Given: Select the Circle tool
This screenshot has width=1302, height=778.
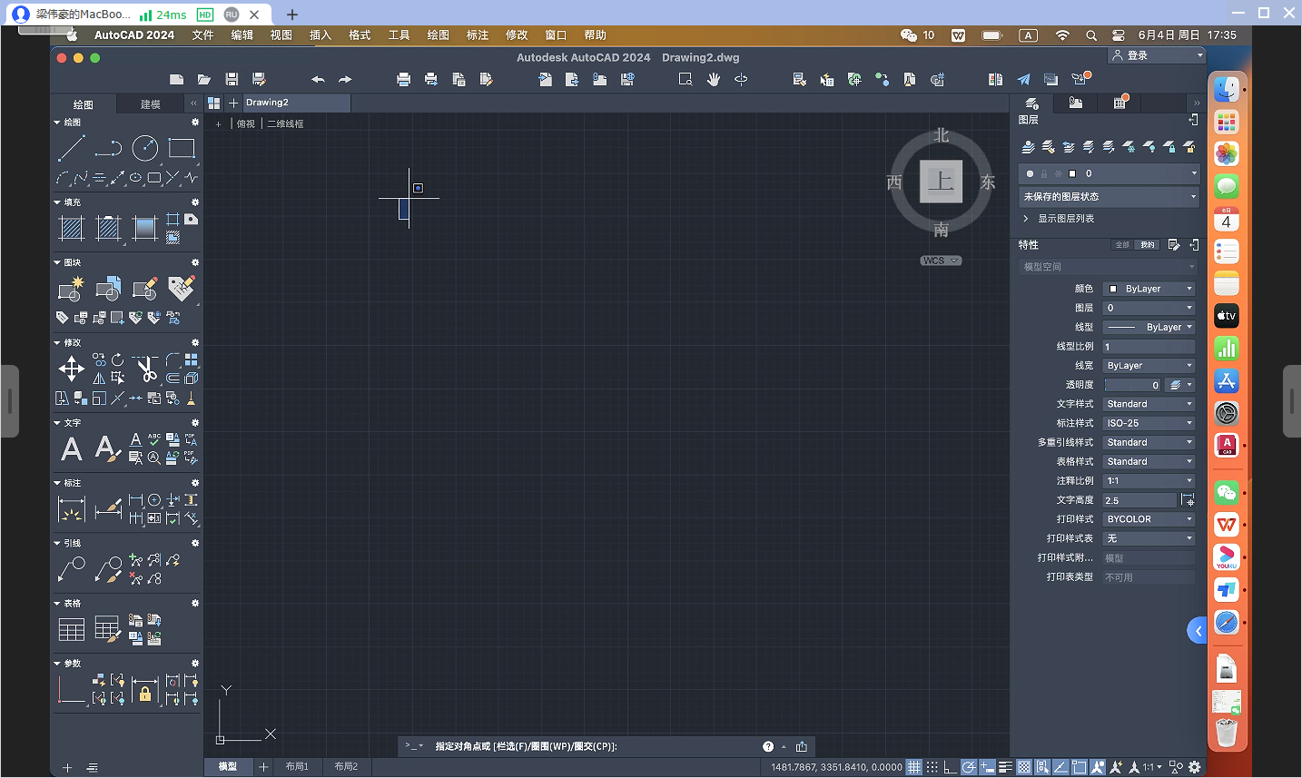Looking at the screenshot, I should point(144,147).
